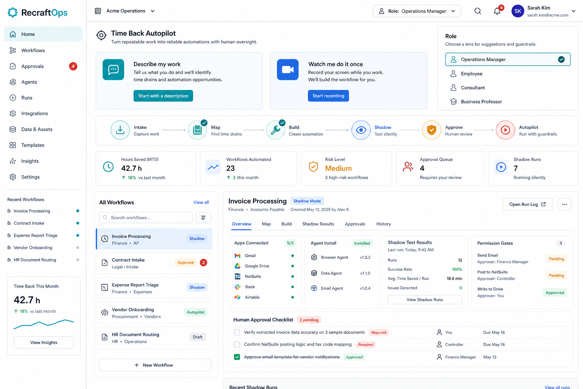Screen dimensions: 583x389
Task: Uncheck Approve email template checkbox
Action: click(x=237, y=357)
